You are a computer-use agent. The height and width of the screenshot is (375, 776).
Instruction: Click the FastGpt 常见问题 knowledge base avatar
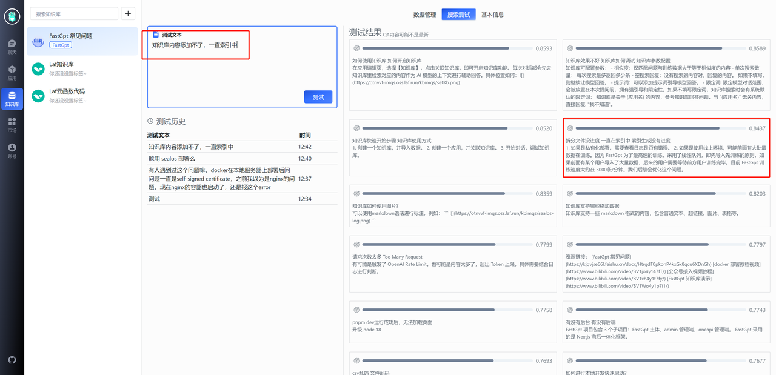click(38, 41)
